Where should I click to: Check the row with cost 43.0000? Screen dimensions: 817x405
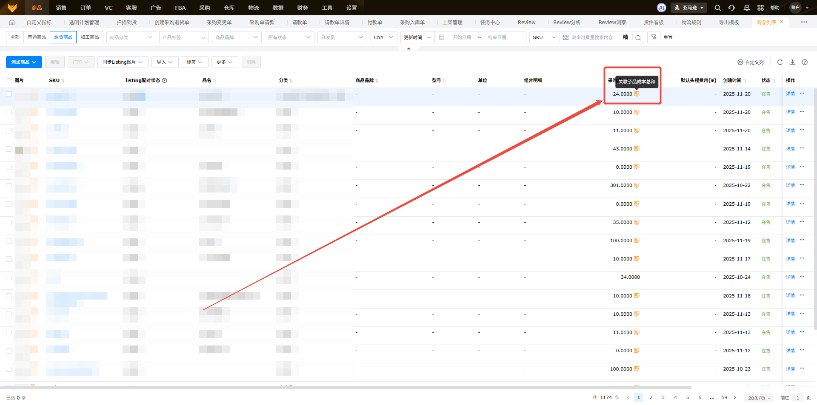click(9, 149)
